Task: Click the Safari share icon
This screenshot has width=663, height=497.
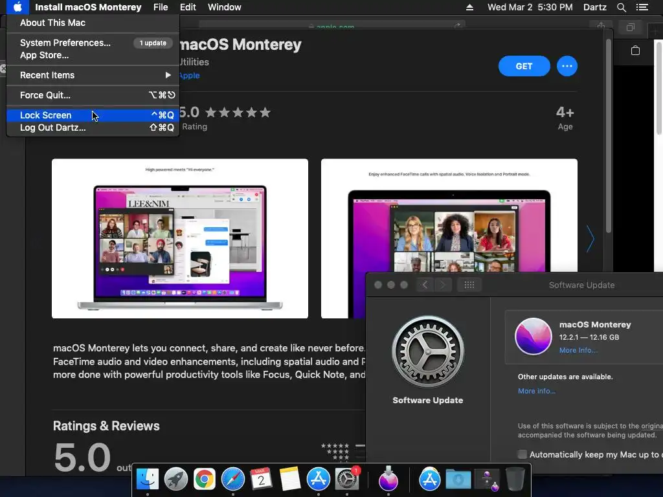Action: [x=601, y=26]
